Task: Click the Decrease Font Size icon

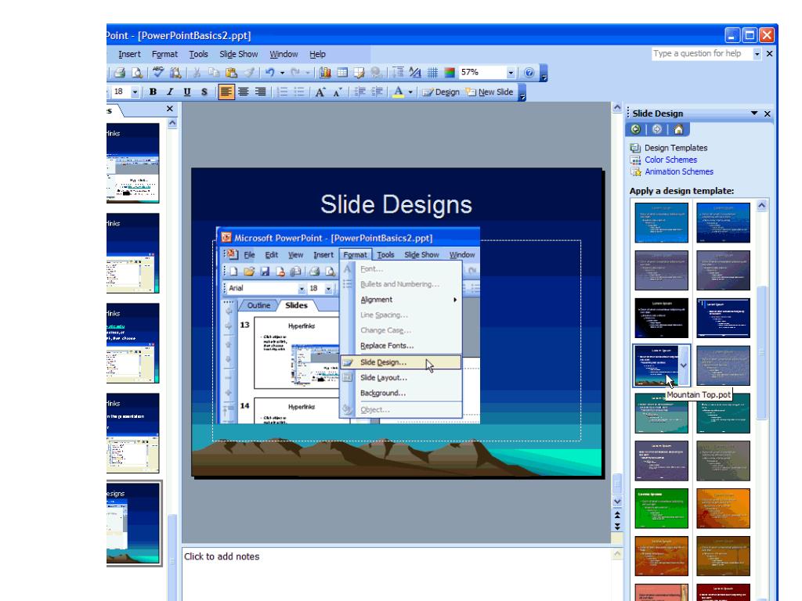Action: [337, 92]
